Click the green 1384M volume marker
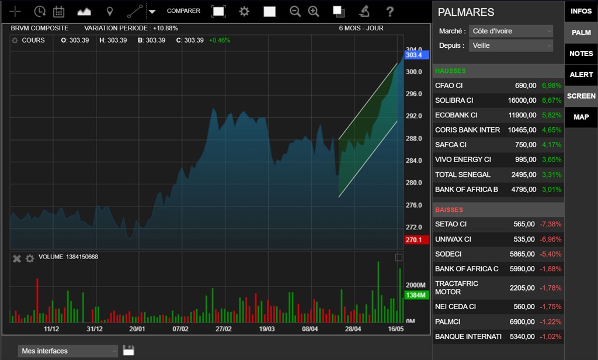Viewport: 598px width, 360px height. [x=416, y=295]
